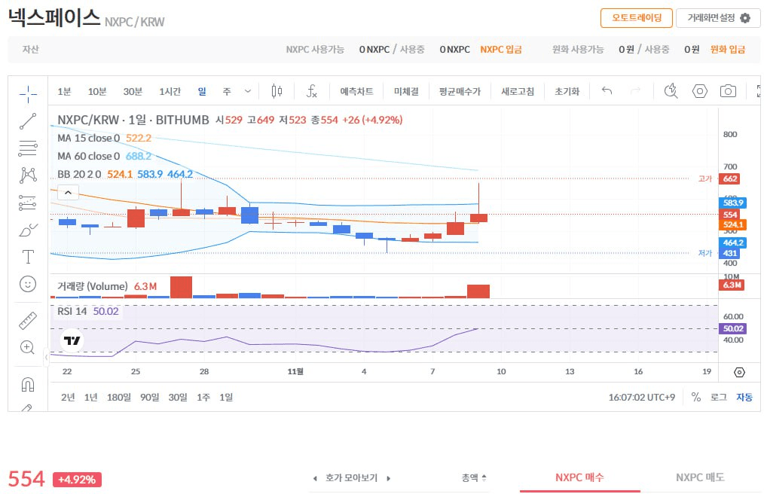Viewport: 764px width, 494px height.
Task: Switch to the NXPC 매도 tab
Action: pyautogui.click(x=700, y=477)
